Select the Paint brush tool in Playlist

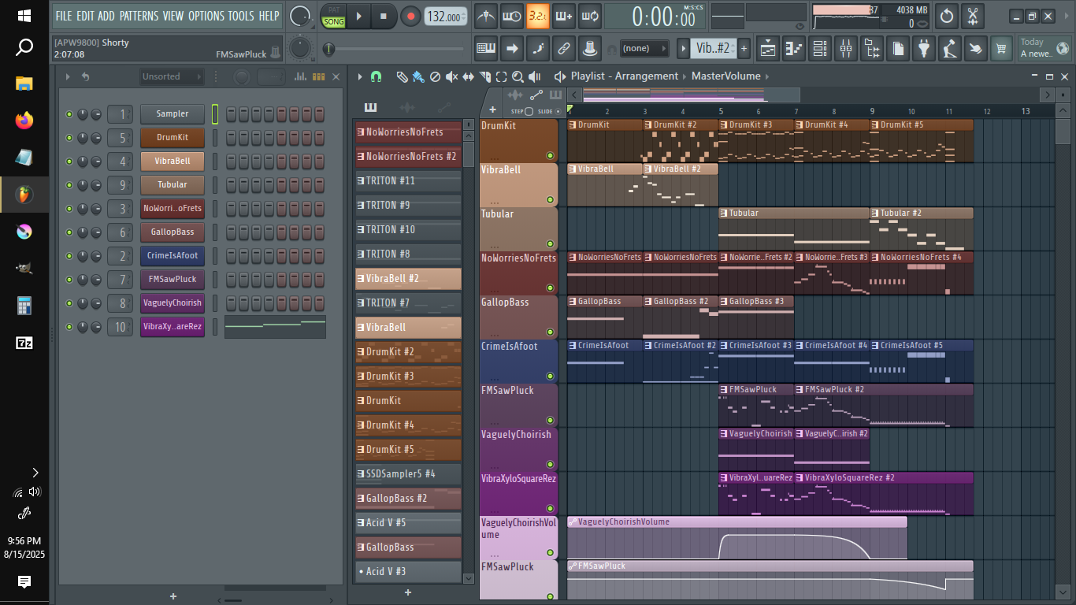[x=417, y=76]
